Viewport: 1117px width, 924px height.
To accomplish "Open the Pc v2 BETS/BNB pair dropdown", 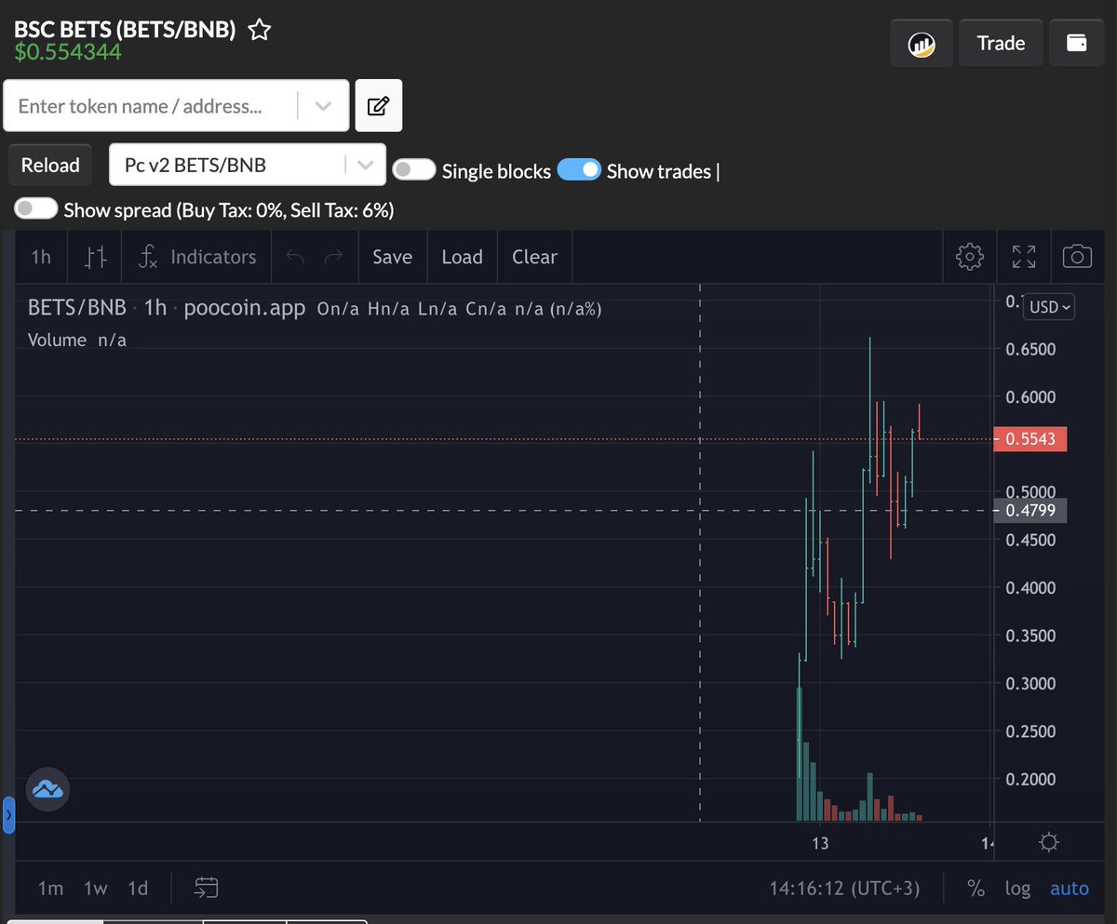I will tap(248, 165).
